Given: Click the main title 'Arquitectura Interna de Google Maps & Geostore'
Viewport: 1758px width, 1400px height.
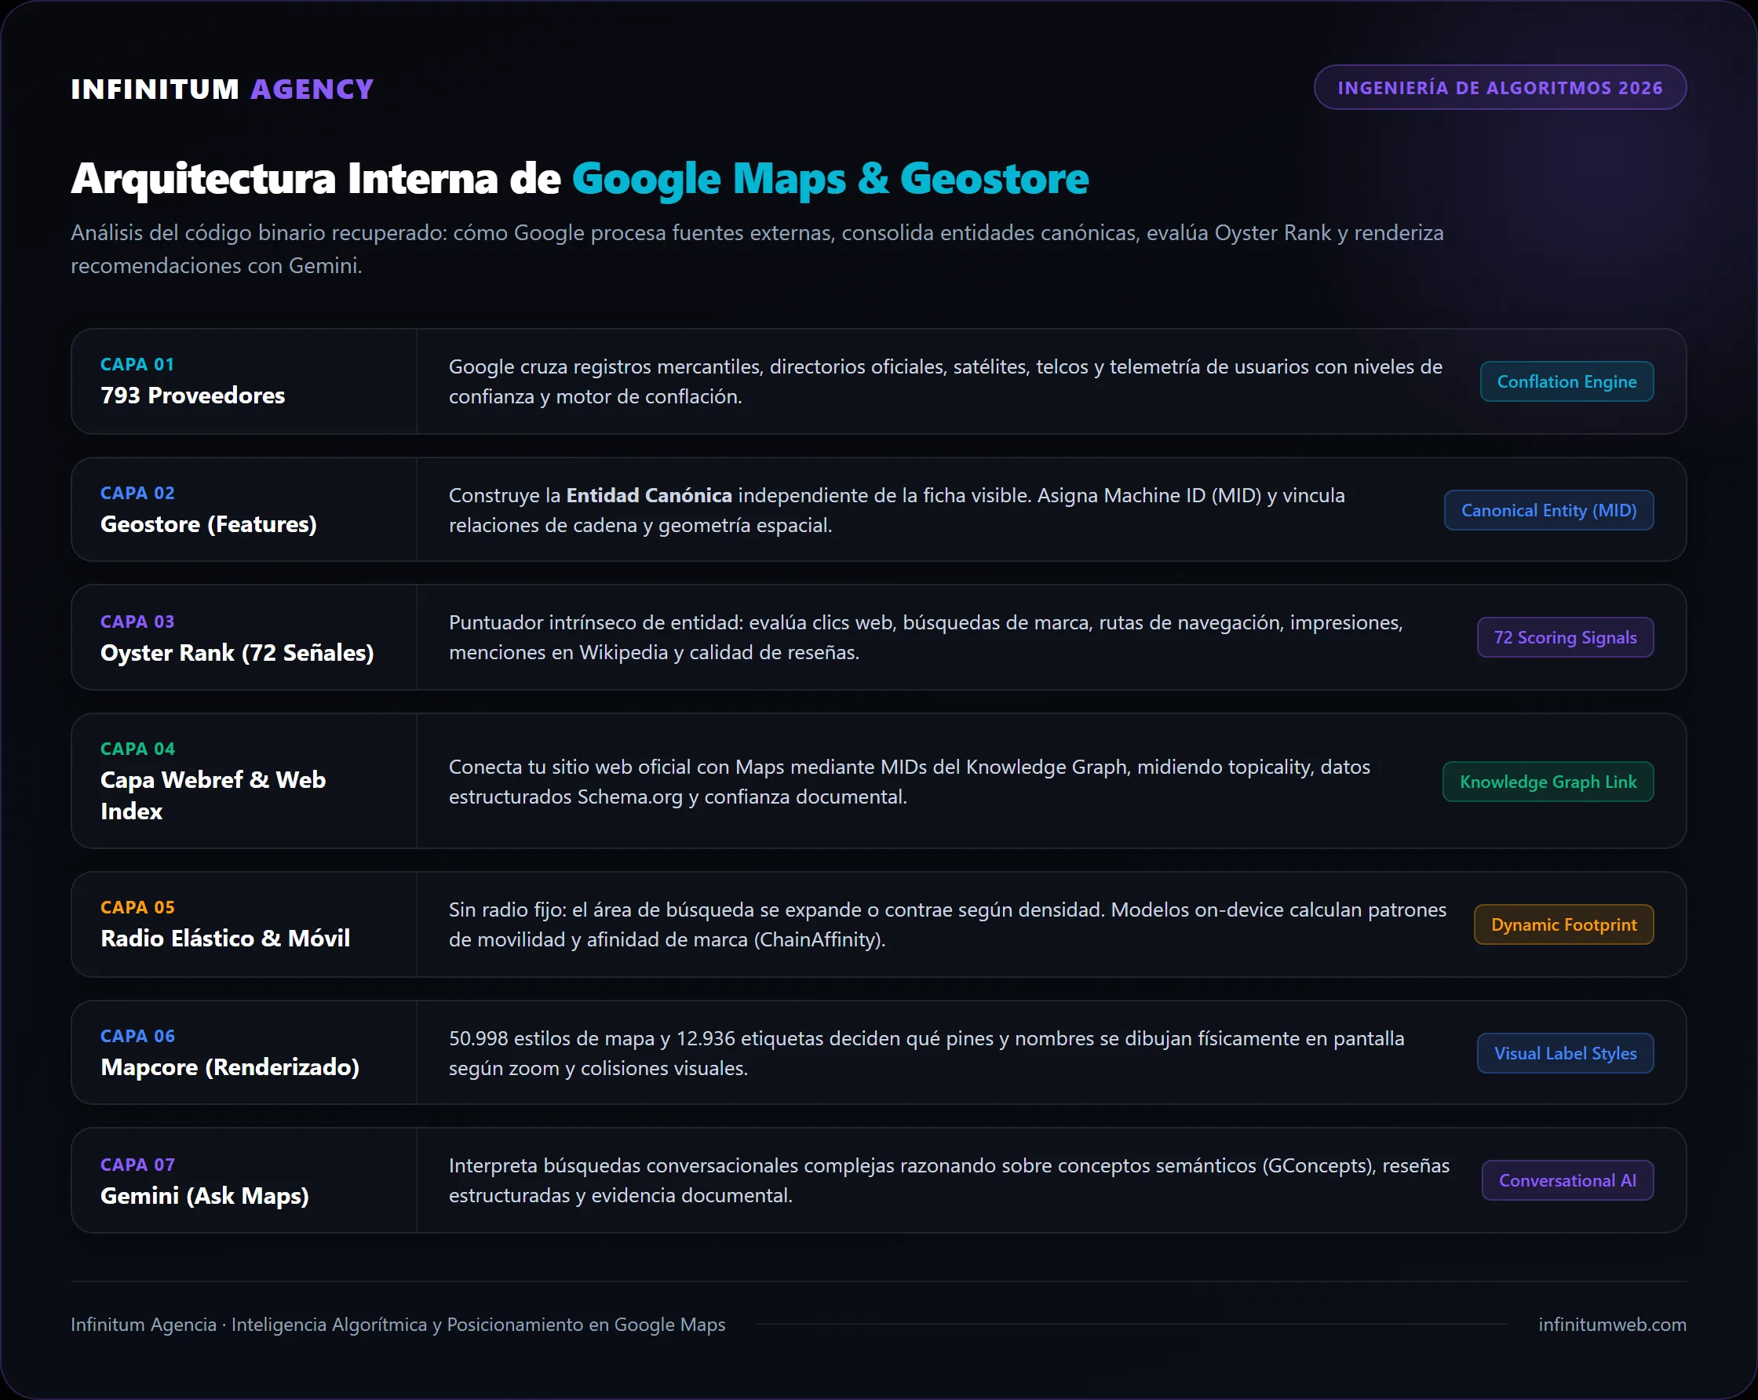Looking at the screenshot, I should 580,179.
